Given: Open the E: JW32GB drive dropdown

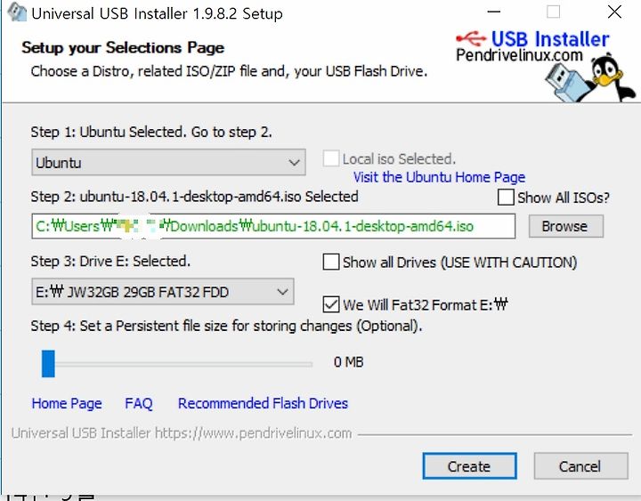Looking at the screenshot, I should [163, 292].
